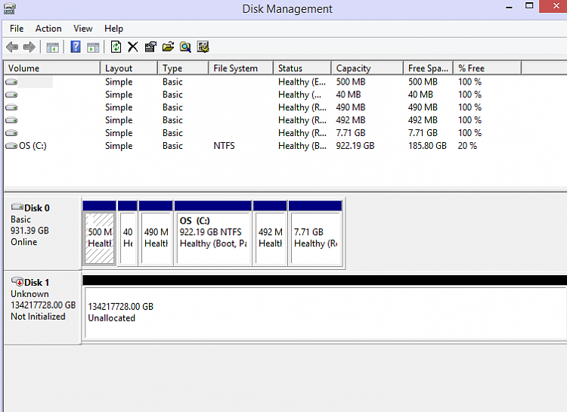Toggle the show/hide console tree icon
567x412 pixels.
52,48
